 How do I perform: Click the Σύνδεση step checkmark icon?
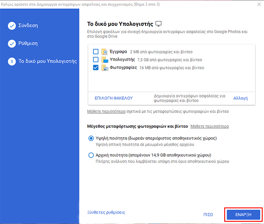pyautogui.click(x=12, y=26)
